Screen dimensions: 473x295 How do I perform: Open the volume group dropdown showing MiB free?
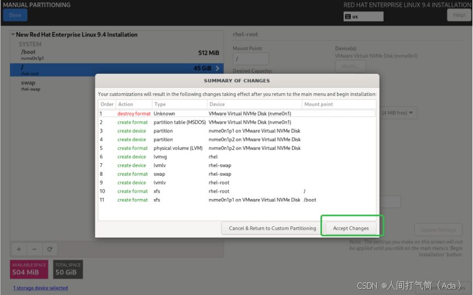[398, 113]
